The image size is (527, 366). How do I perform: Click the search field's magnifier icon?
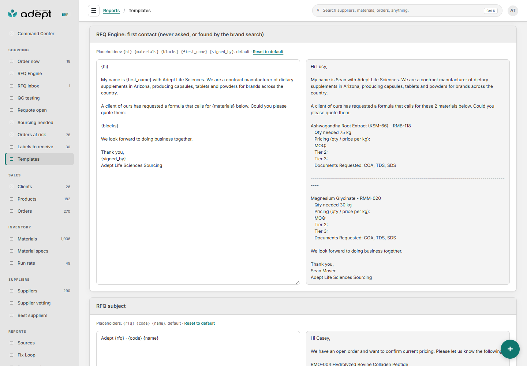click(318, 10)
